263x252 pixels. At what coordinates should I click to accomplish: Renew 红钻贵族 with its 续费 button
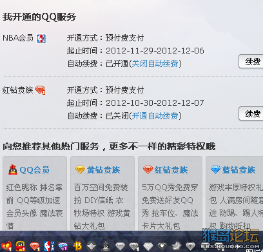(x=251, y=113)
